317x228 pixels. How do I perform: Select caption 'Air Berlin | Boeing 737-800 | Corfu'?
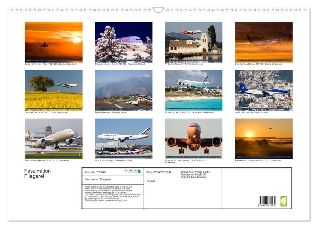tap(184, 64)
